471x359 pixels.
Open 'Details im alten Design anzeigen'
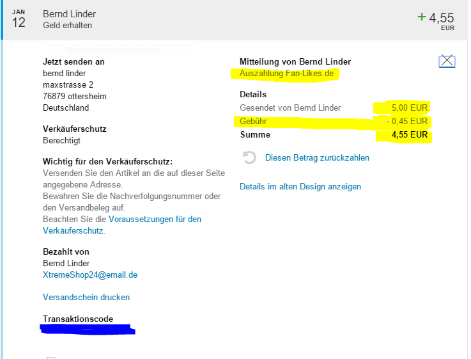tap(300, 187)
